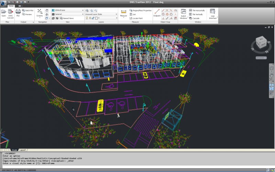The width and height of the screenshot is (275, 172).
Task: Cascade the open windows
Action: click(x=194, y=18)
